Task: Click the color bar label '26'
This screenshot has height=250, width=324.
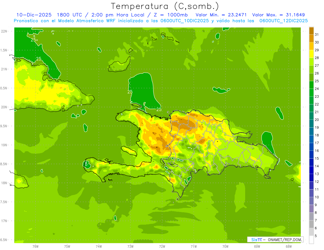Action: (x=317, y=73)
